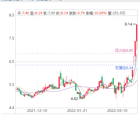Click the resistance label 压力位6.85

124,51
